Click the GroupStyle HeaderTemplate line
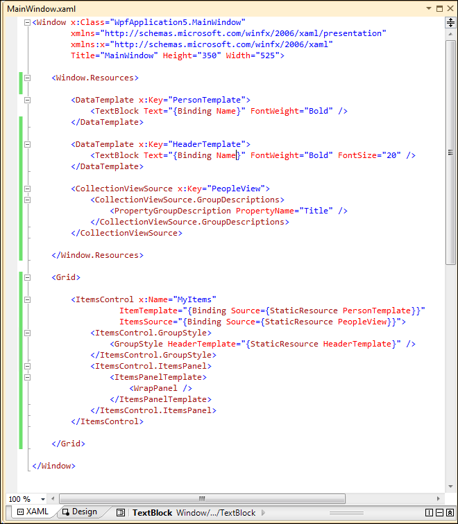 coord(262,344)
